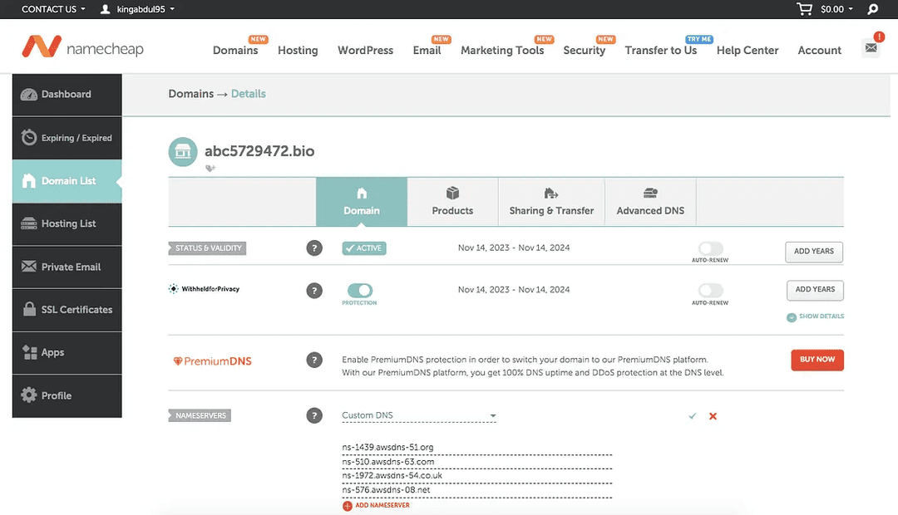Open the Email top menu
Image resolution: width=898 pixels, height=515 pixels.
427,51
